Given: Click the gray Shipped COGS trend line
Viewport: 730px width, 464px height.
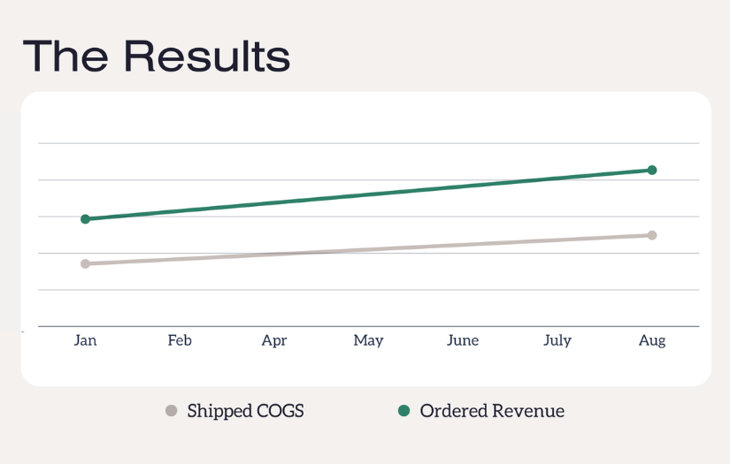Looking at the screenshot, I should [x=369, y=249].
